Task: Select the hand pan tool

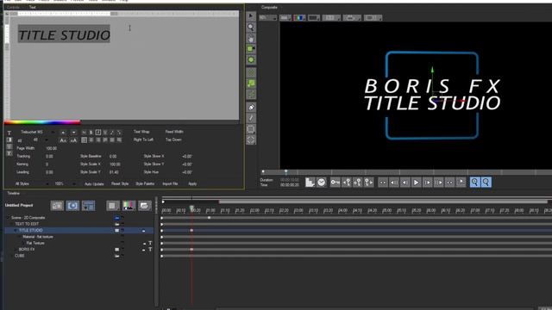Action: click(251, 38)
